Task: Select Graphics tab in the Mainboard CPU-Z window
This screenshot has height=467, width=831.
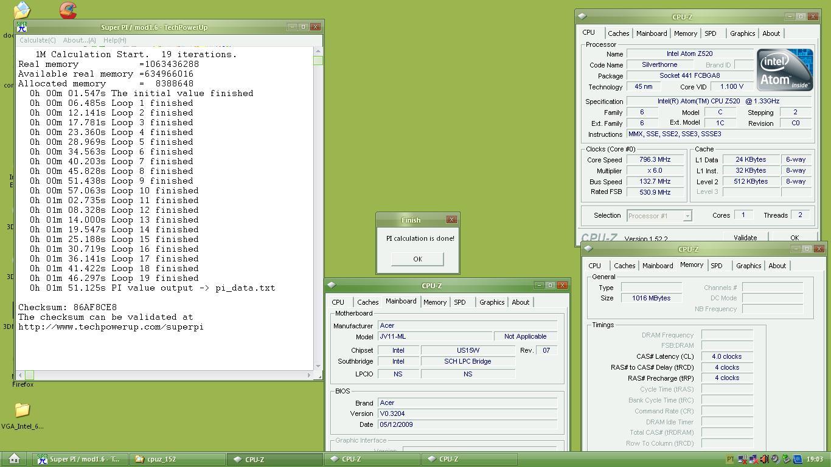Action: pyautogui.click(x=492, y=302)
